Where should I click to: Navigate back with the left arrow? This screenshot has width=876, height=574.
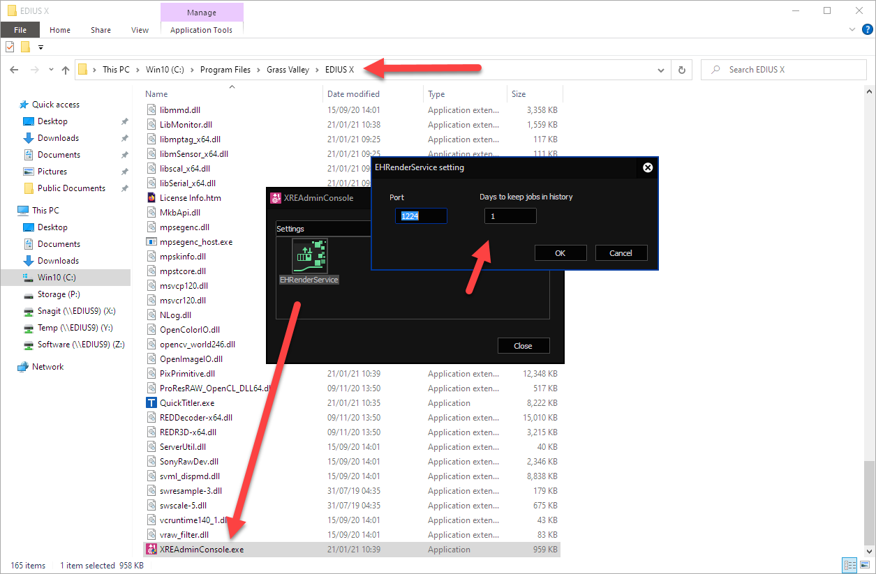[x=15, y=70]
